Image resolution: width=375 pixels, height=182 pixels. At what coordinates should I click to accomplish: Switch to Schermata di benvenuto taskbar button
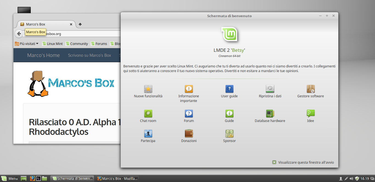click(x=72, y=178)
